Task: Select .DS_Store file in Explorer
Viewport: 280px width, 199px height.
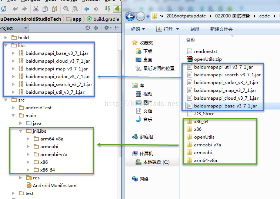Action: click(200, 114)
